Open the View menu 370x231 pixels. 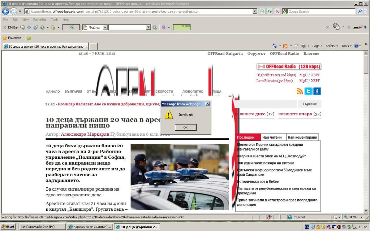(x=26, y=19)
